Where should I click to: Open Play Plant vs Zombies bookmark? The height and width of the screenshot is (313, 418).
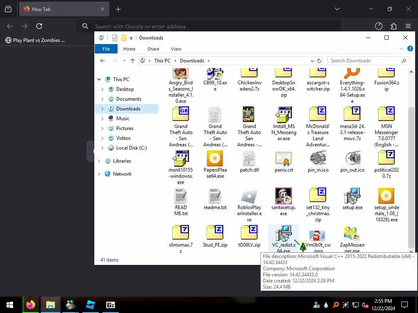tap(35, 40)
